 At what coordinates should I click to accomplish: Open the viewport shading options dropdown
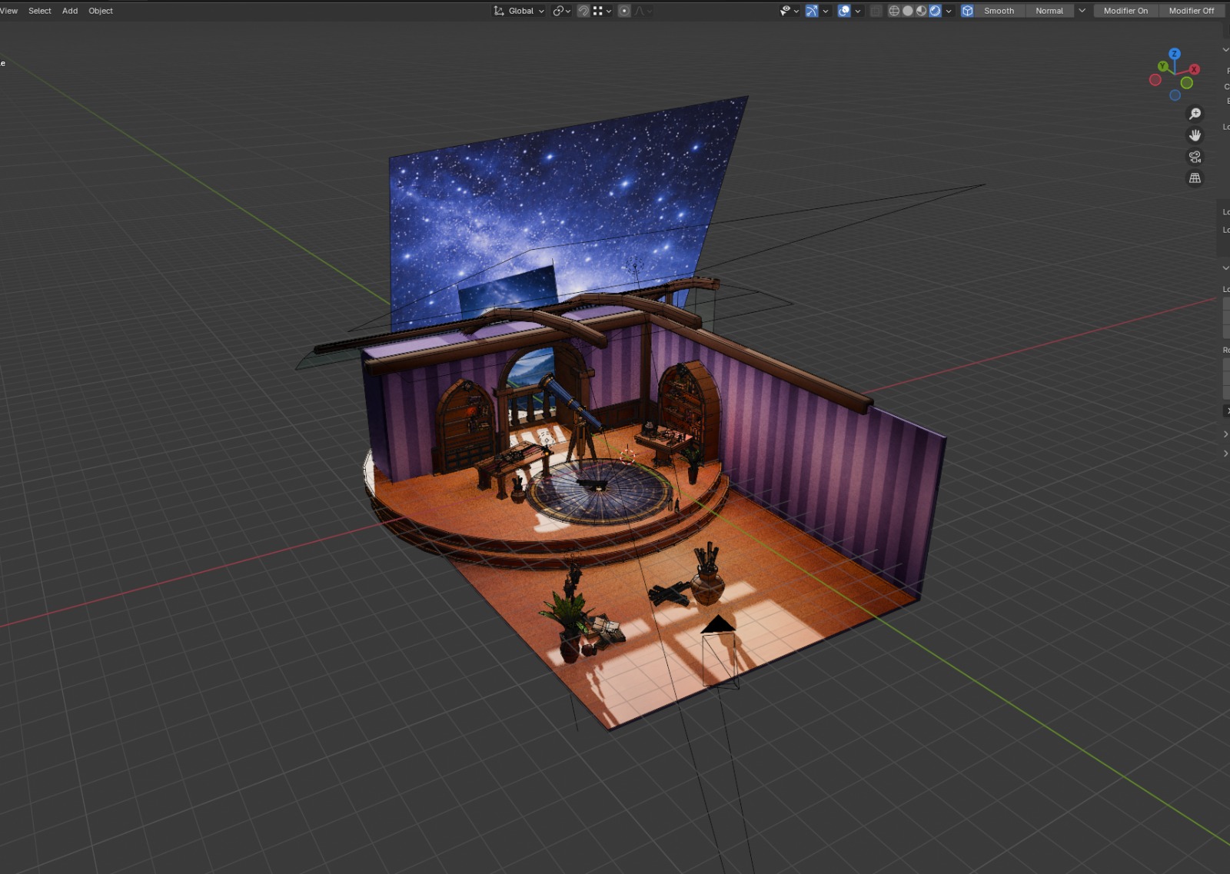click(x=949, y=11)
